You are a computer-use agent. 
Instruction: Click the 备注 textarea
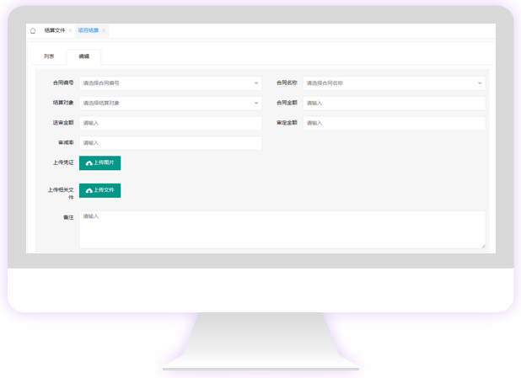click(282, 229)
